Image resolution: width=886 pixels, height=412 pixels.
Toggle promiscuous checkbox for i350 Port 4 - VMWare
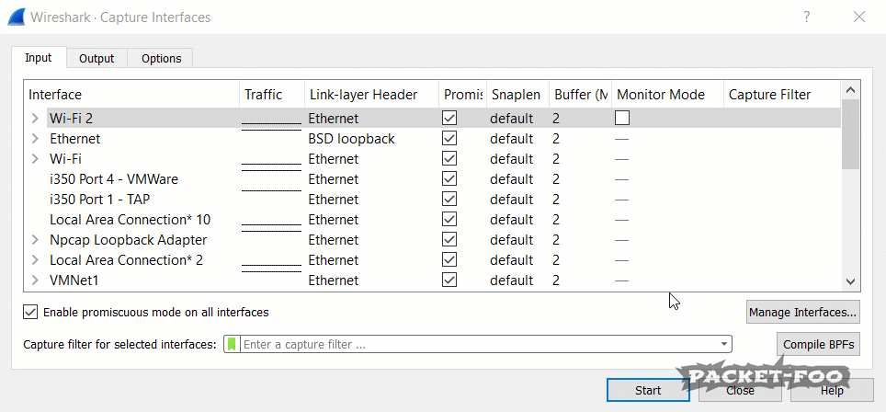[x=449, y=179]
